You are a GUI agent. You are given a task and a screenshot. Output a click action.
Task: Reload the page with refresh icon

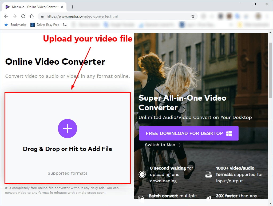[23, 16]
